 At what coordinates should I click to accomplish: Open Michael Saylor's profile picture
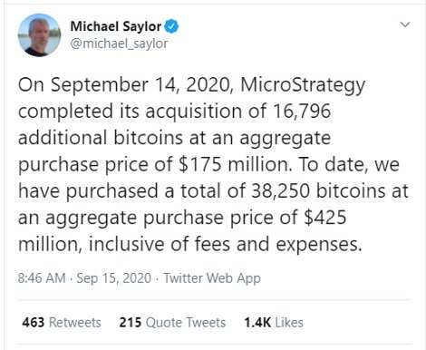click(x=39, y=35)
